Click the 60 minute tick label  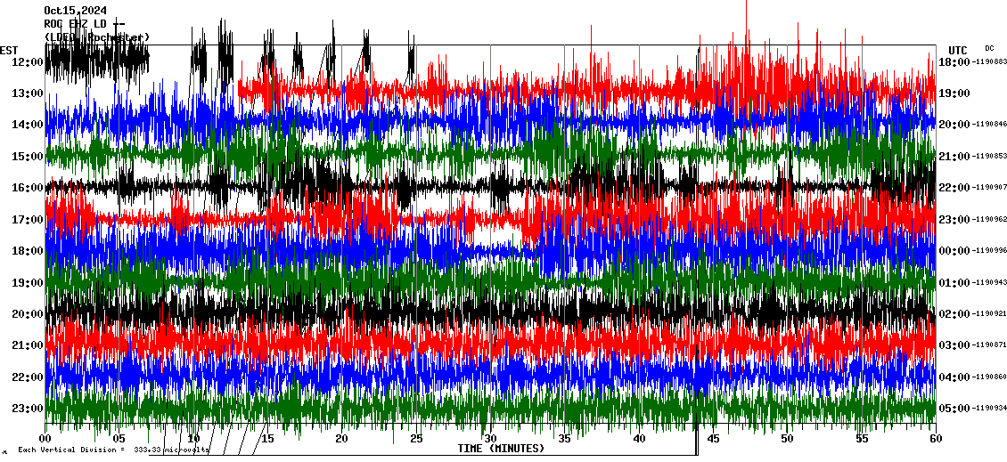pyautogui.click(x=935, y=439)
